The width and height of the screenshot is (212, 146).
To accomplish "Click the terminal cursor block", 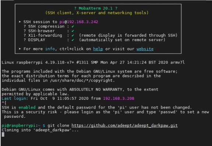I will 3,134.
